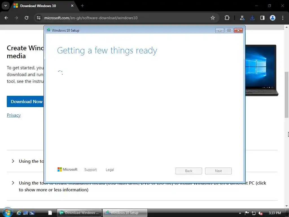Toggle Chrome side panel icon

tap(262, 18)
